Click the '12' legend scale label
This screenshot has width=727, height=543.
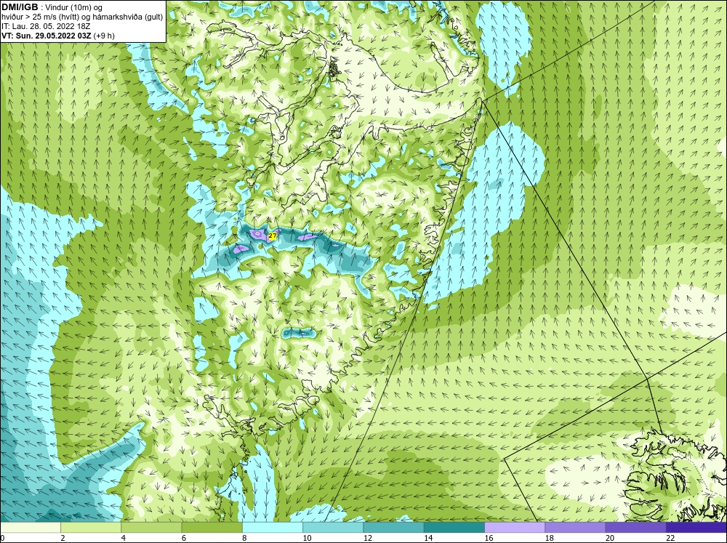pyautogui.click(x=368, y=538)
